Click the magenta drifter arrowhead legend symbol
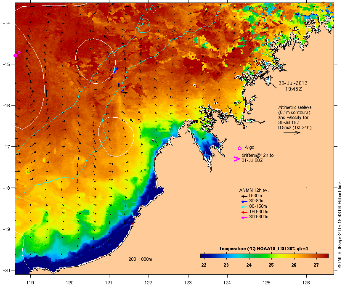The image size is (345, 286). (x=236, y=159)
